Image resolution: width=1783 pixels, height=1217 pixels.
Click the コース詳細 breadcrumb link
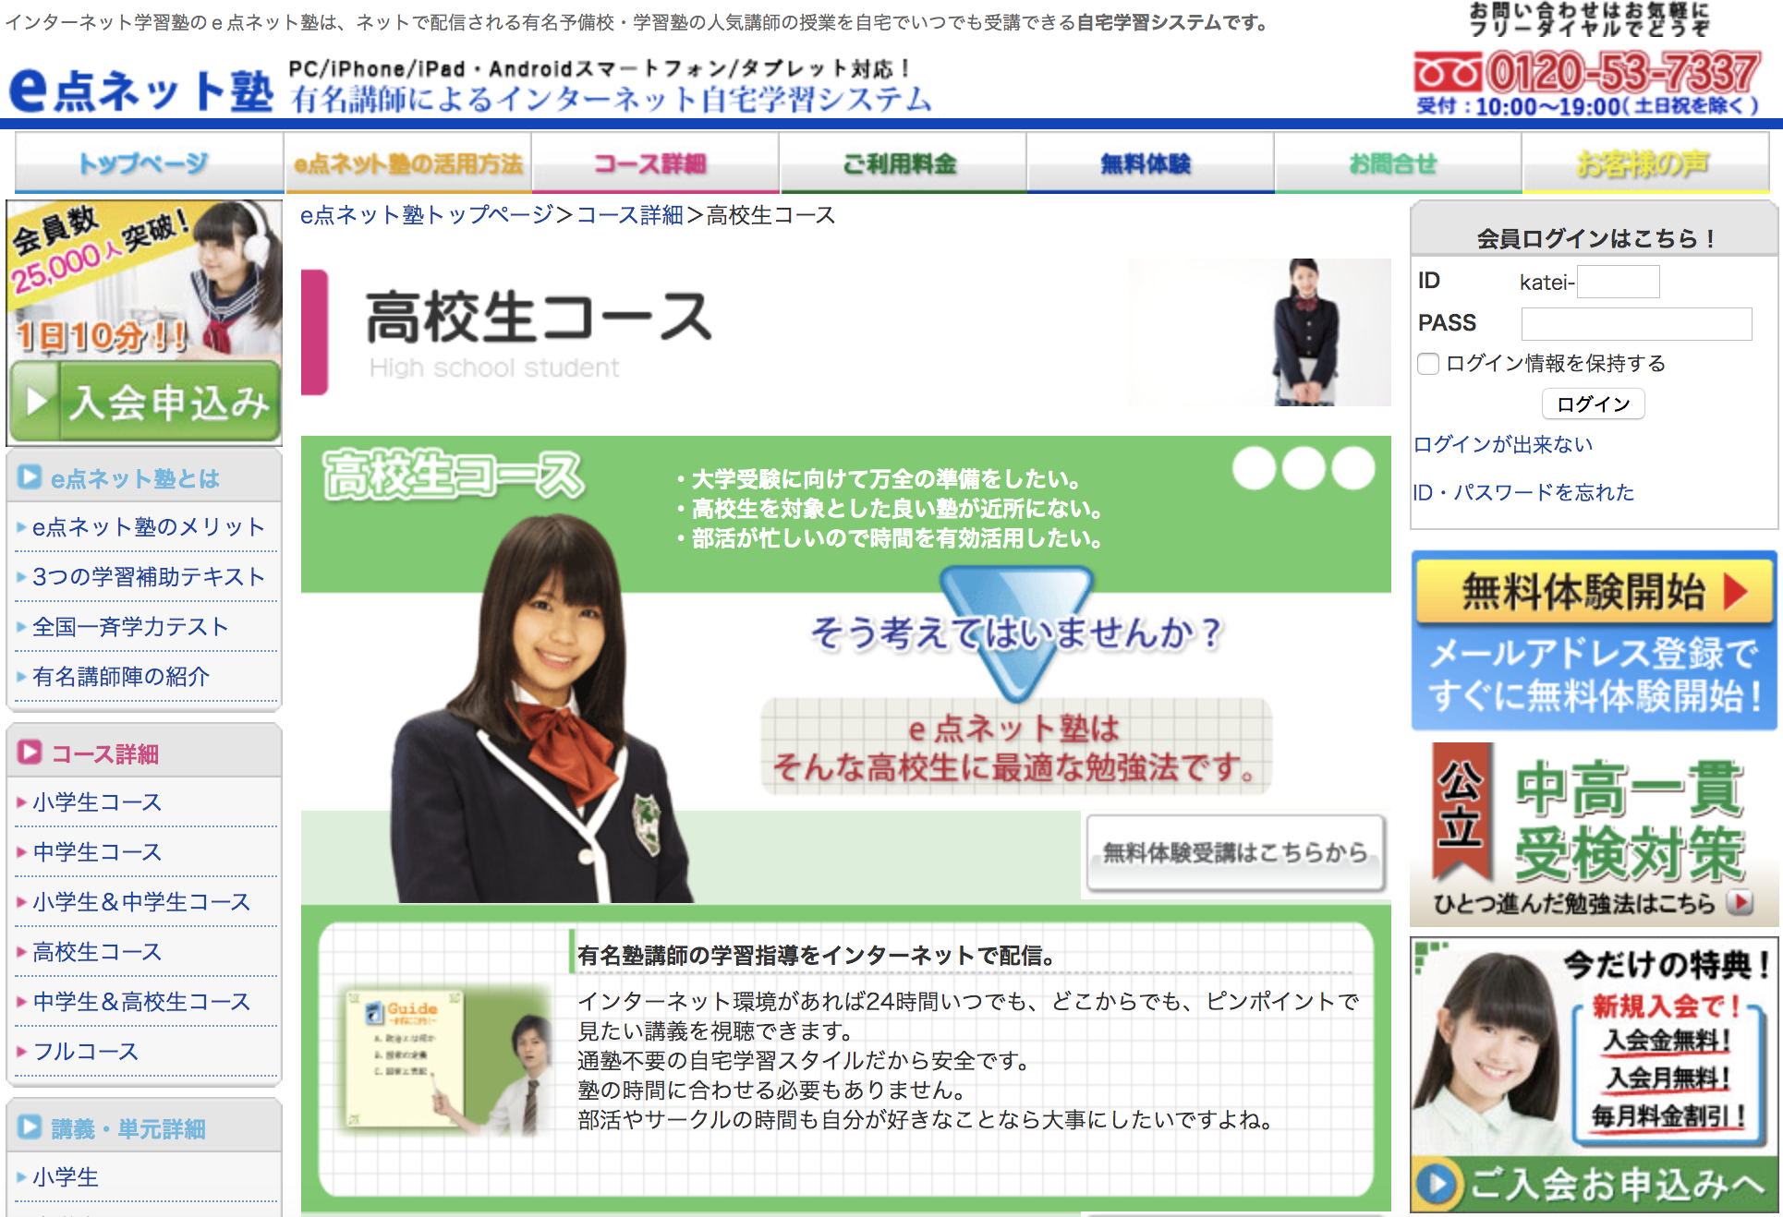tap(630, 215)
